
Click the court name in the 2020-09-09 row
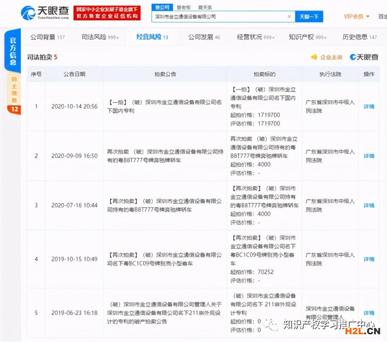(x=330, y=156)
